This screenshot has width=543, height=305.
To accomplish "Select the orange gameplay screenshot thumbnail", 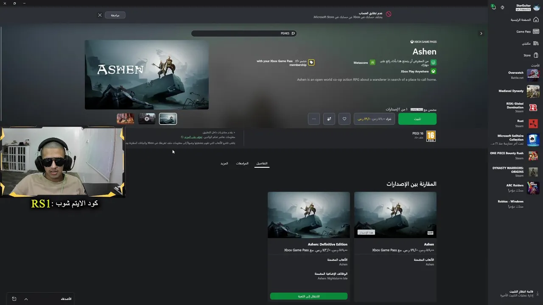I will click(126, 119).
